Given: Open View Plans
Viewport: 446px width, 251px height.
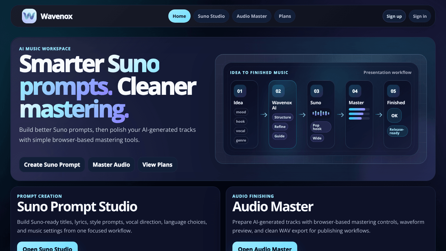Looking at the screenshot, I should coord(157,165).
